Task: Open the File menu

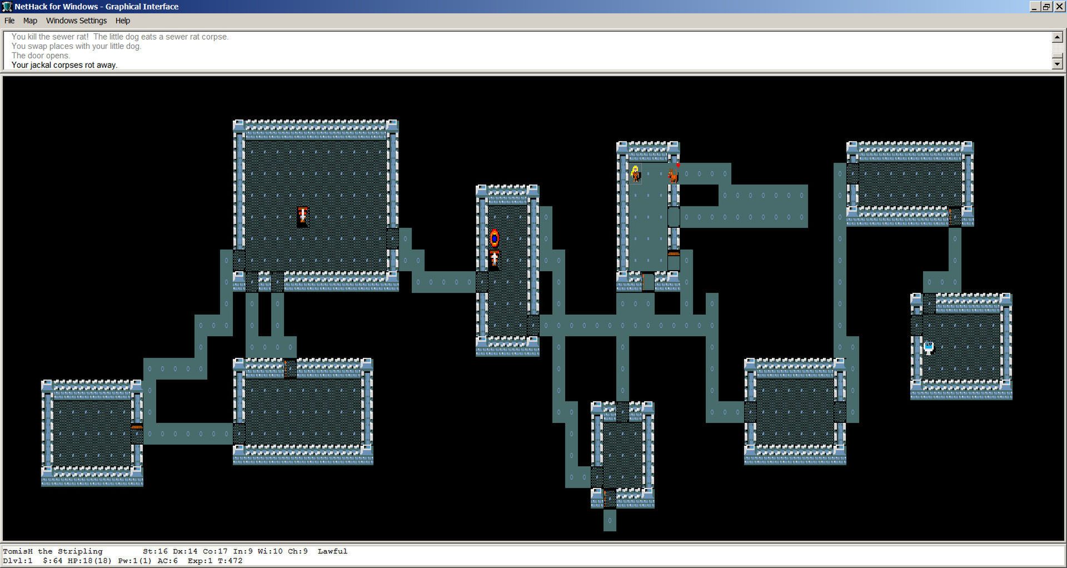Action: click(x=9, y=21)
